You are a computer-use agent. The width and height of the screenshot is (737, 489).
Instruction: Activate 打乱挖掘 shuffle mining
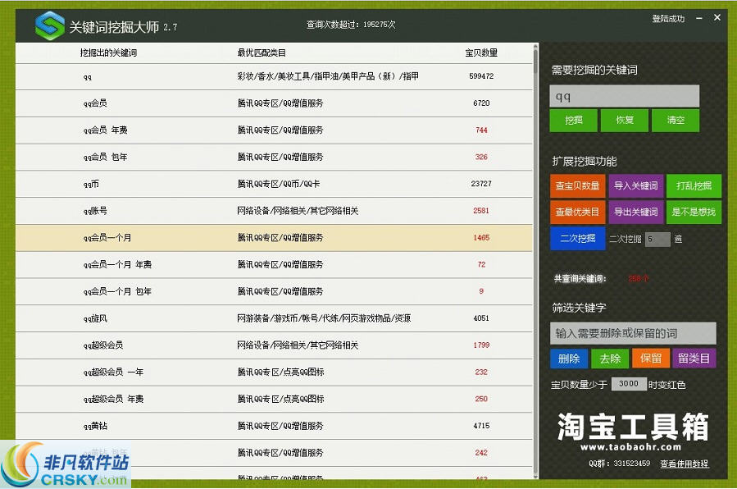(x=694, y=185)
